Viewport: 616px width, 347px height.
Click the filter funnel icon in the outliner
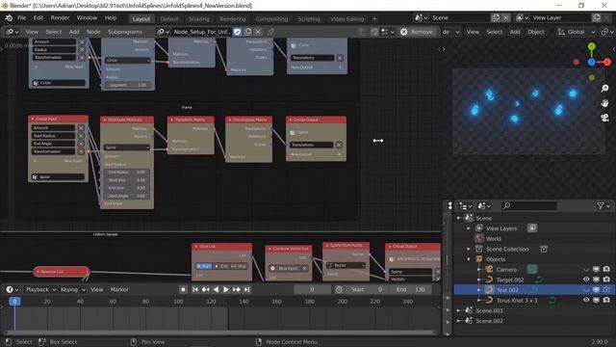(x=600, y=205)
